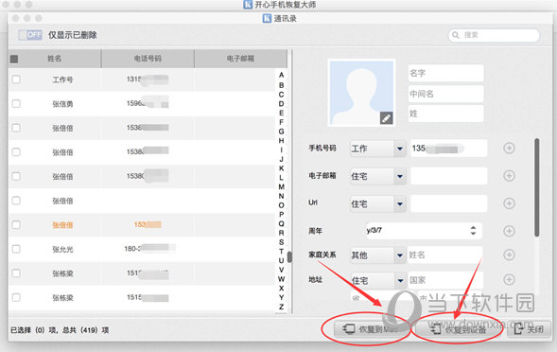Add another phone number with the plus icon
Screen dimensions: 557x352
coord(509,149)
